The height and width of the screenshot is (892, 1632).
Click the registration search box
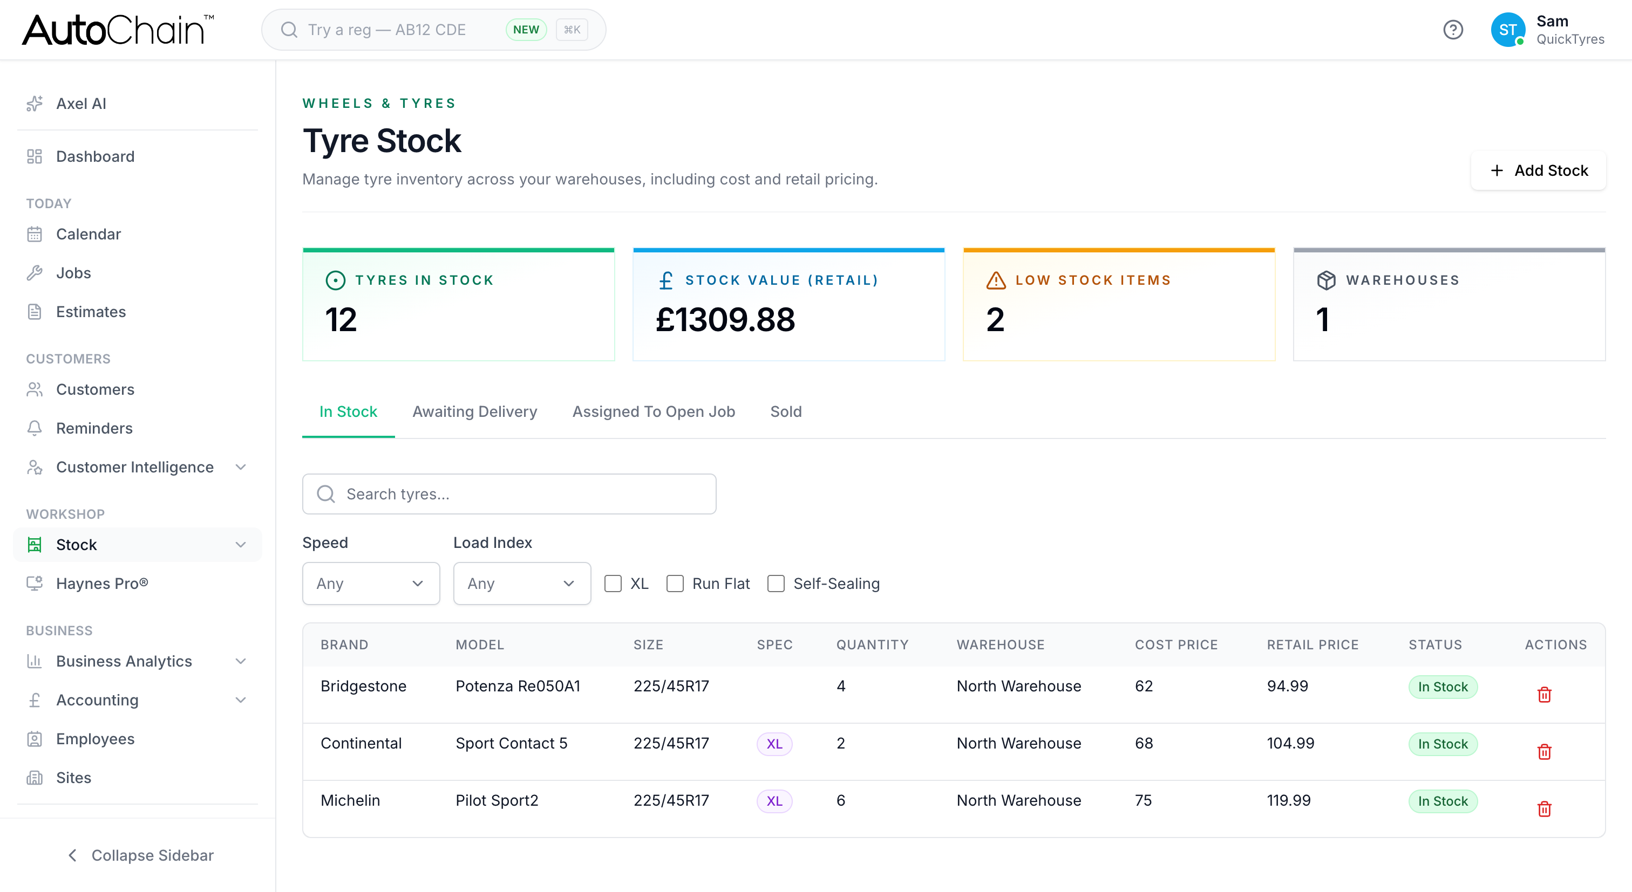pyautogui.click(x=433, y=30)
